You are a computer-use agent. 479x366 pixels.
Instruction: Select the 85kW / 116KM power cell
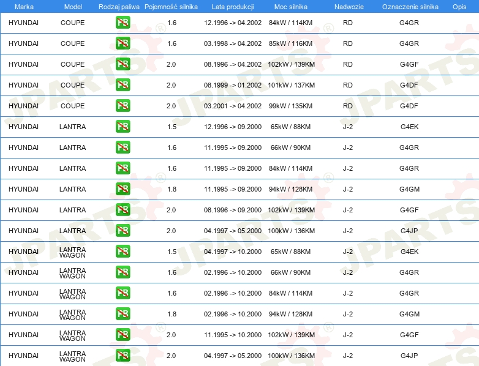coord(290,43)
